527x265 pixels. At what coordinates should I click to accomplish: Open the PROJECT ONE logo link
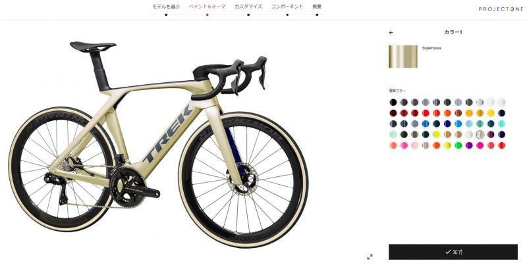click(x=501, y=9)
